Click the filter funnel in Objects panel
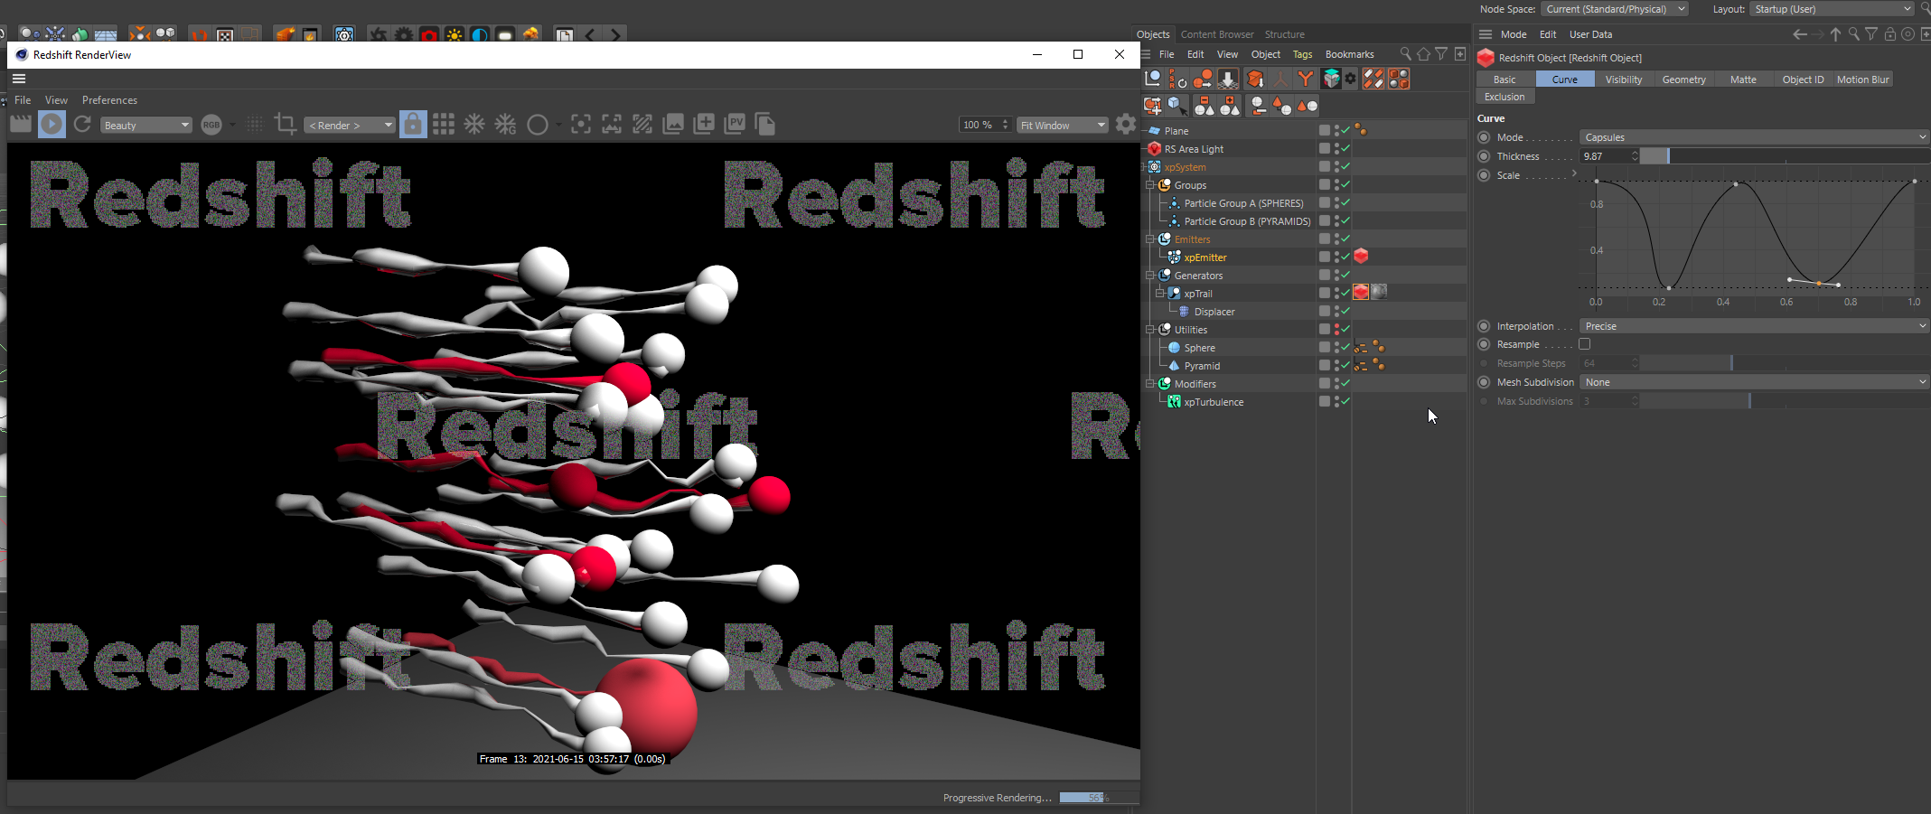This screenshot has width=1931, height=814. point(1441,54)
